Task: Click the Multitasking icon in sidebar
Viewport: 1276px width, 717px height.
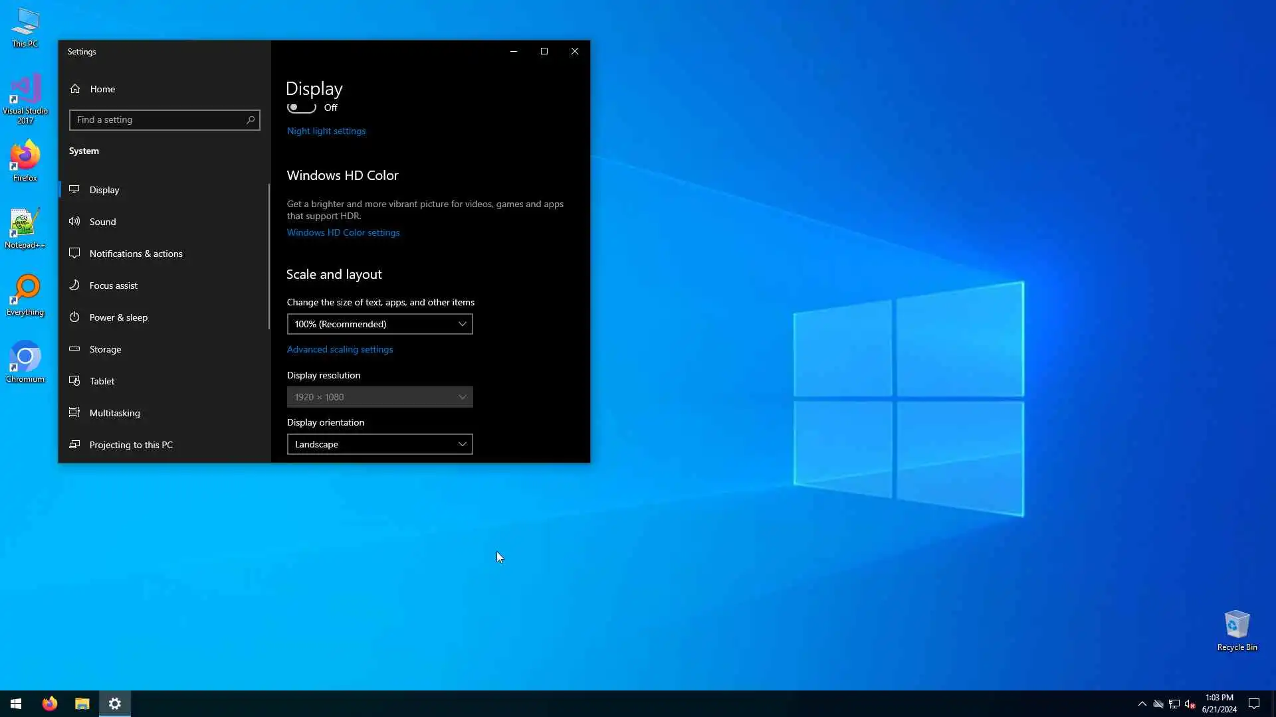Action: point(74,413)
